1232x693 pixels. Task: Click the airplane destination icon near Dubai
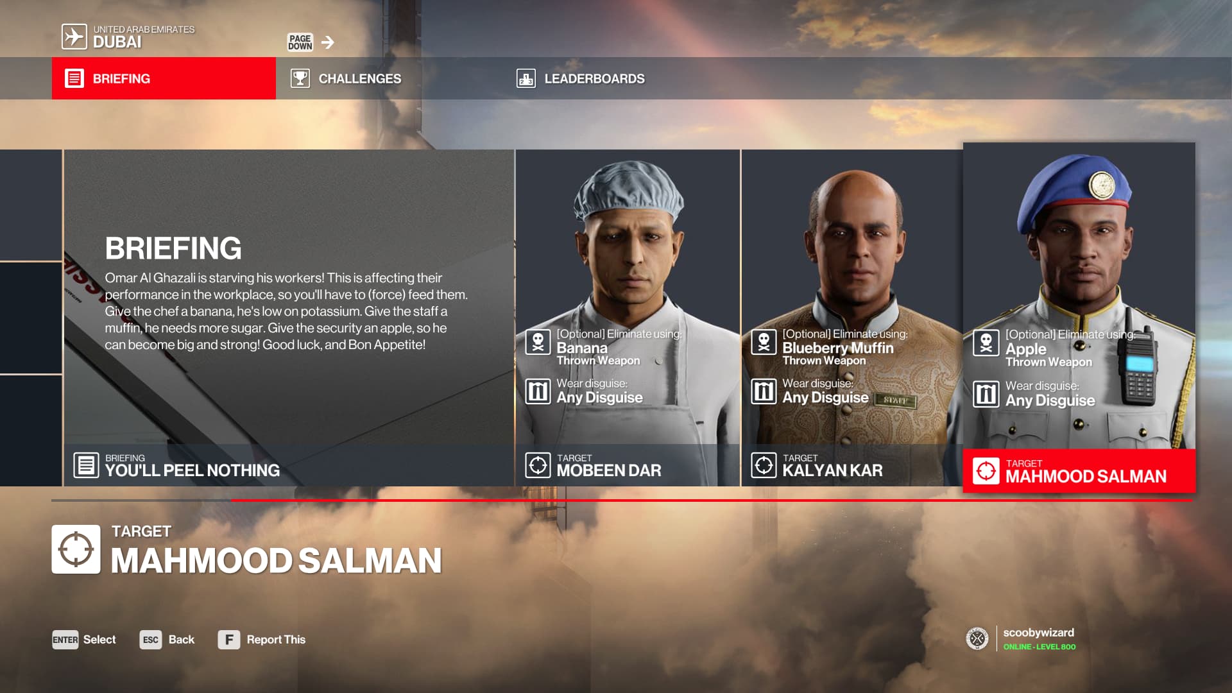coord(74,37)
